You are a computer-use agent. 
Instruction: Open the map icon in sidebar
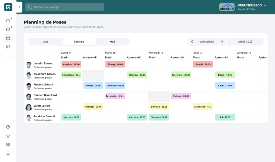coord(8,145)
